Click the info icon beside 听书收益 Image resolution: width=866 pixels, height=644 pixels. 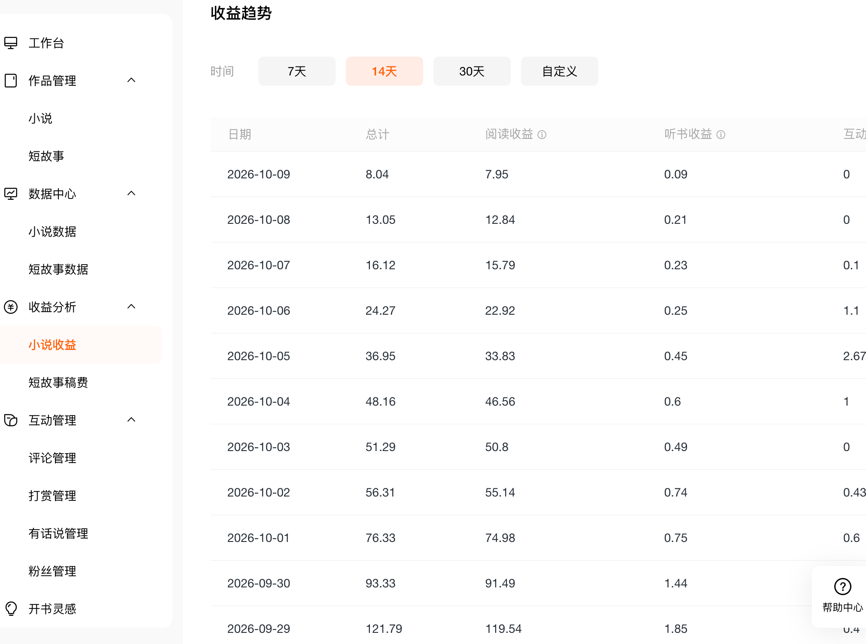[721, 135]
